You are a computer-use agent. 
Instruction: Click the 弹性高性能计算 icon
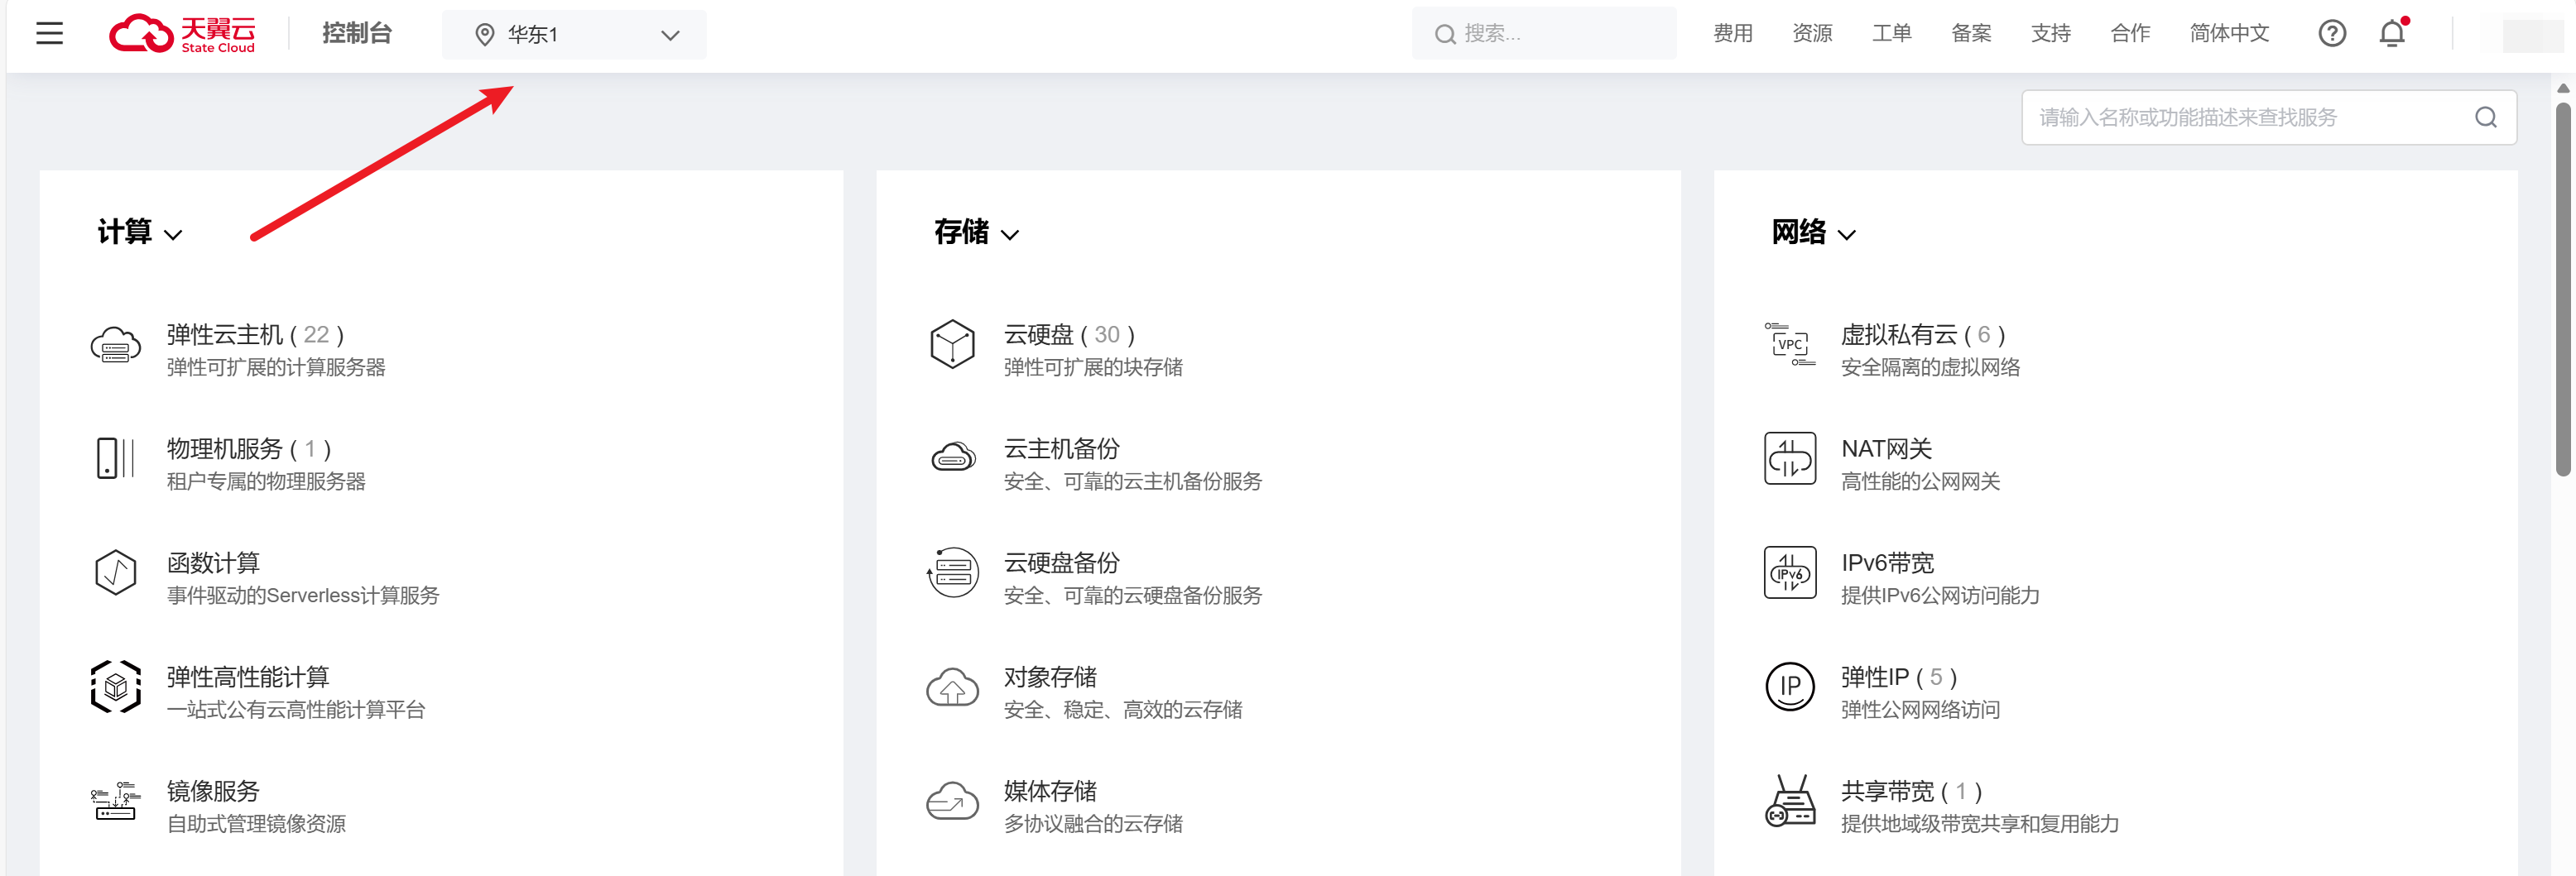tap(116, 687)
